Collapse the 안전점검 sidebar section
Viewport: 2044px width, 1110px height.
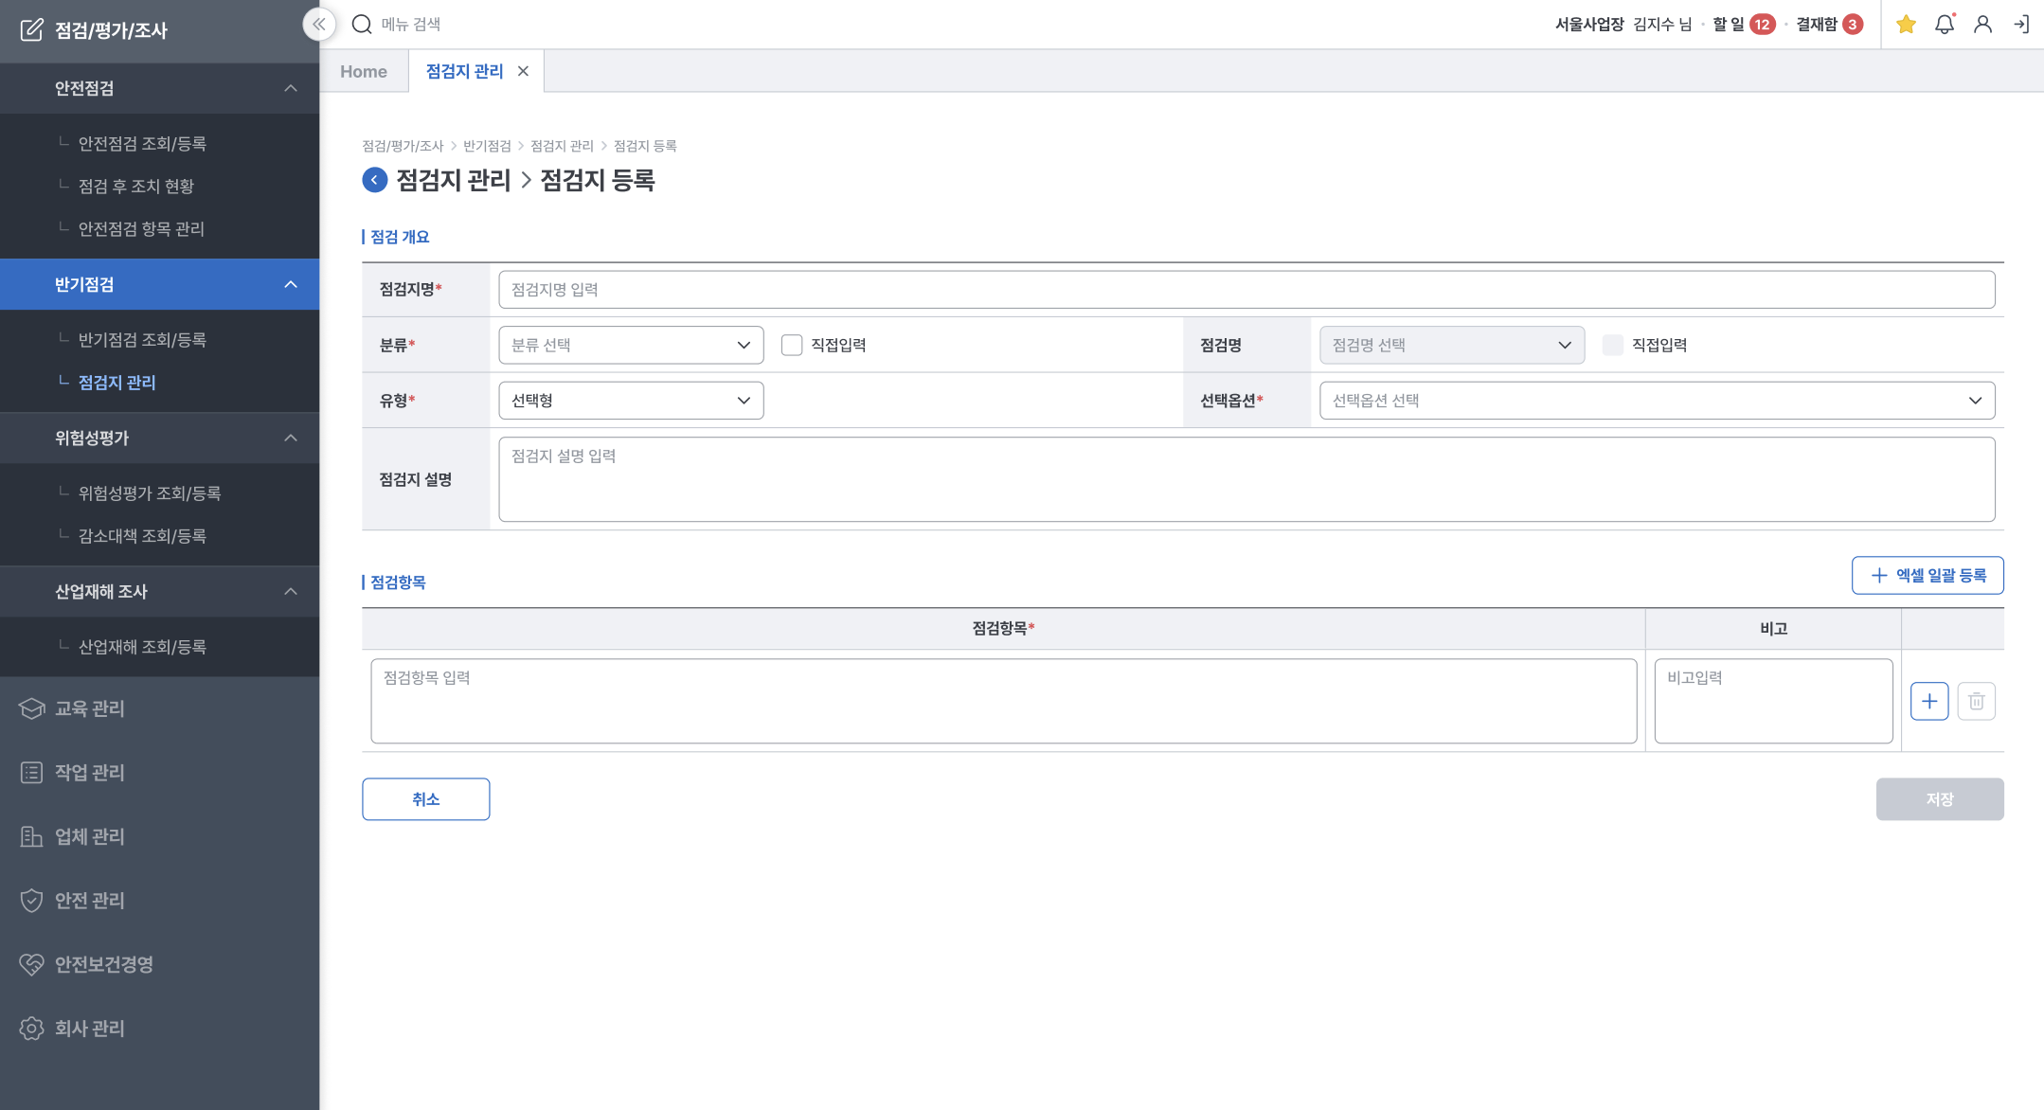tap(291, 88)
